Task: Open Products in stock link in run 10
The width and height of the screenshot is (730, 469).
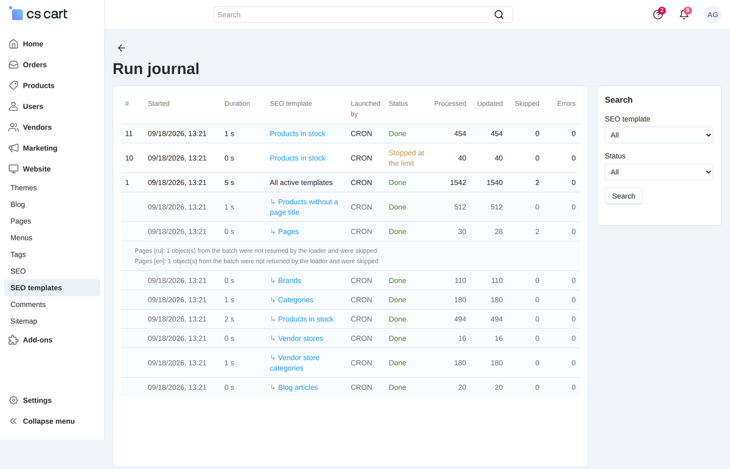Action: click(x=297, y=158)
